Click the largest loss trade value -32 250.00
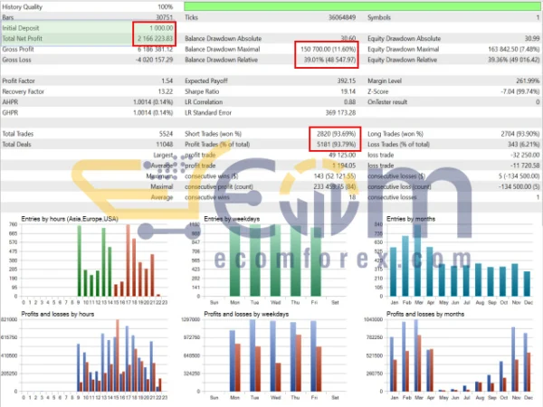Screen dimensions: 543x407 [525, 155]
